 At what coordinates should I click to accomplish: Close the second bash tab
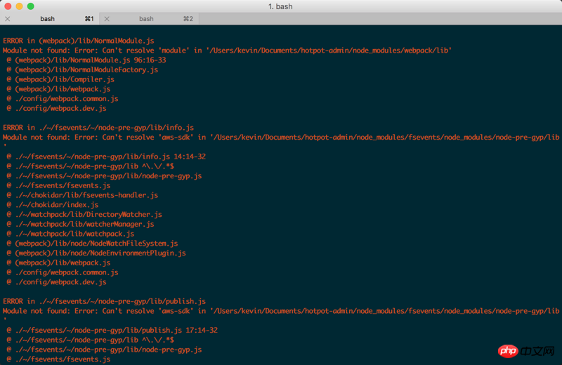point(107,19)
